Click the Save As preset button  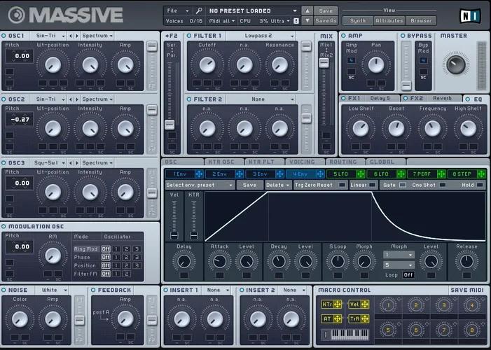point(325,21)
